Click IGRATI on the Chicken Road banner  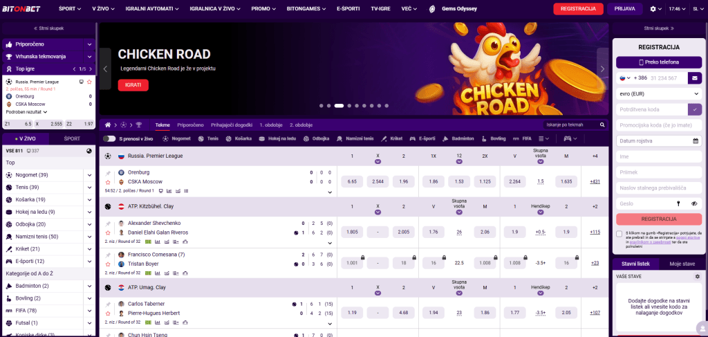tap(133, 85)
